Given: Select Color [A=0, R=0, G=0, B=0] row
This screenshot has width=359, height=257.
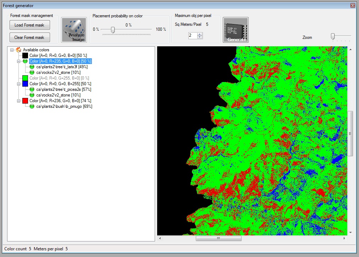Looking at the screenshot, I should [x=58, y=56].
